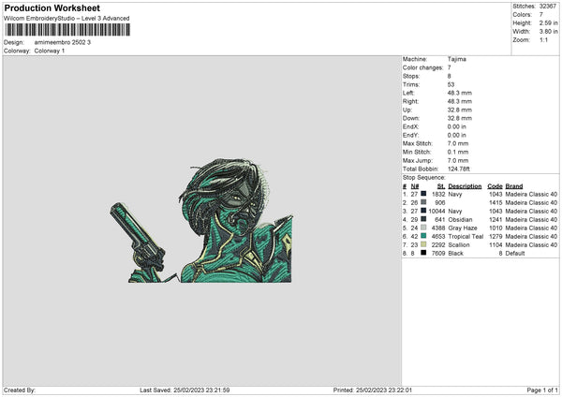Click the stitch count 7609

pos(438,253)
